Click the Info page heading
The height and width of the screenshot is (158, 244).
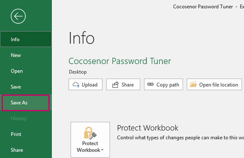[x=82, y=38]
